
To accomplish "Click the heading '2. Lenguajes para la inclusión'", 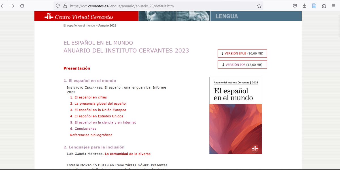I will point(94,147).
